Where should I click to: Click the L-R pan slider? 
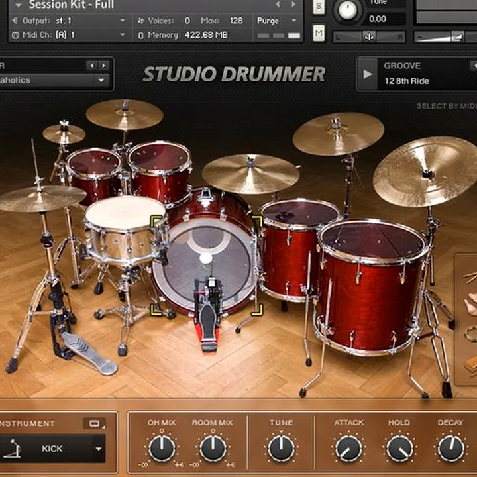coord(369,37)
